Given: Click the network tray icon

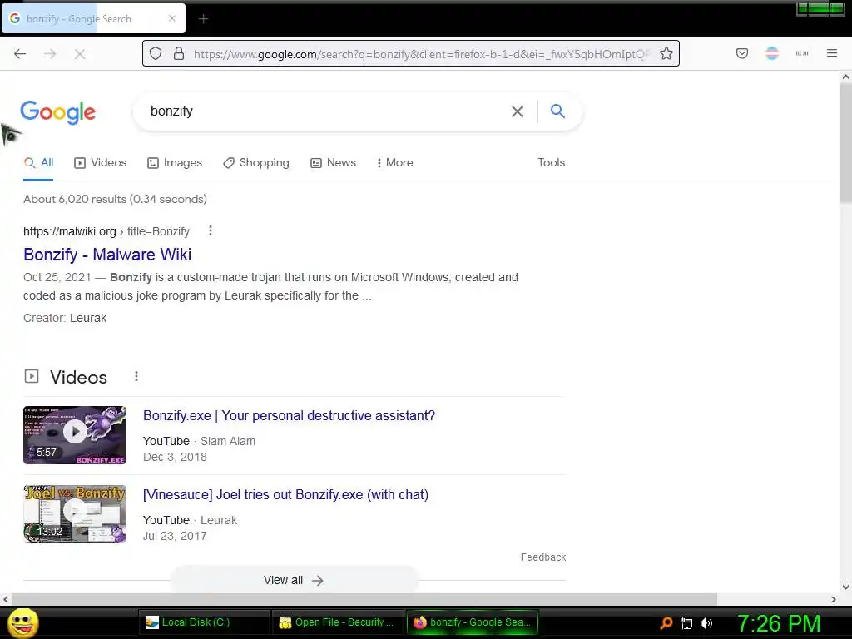Looking at the screenshot, I should point(686,623).
